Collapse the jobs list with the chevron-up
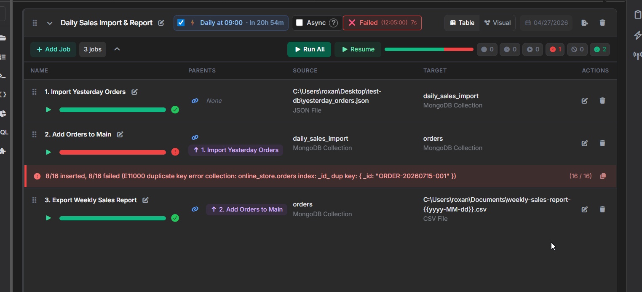 117,49
